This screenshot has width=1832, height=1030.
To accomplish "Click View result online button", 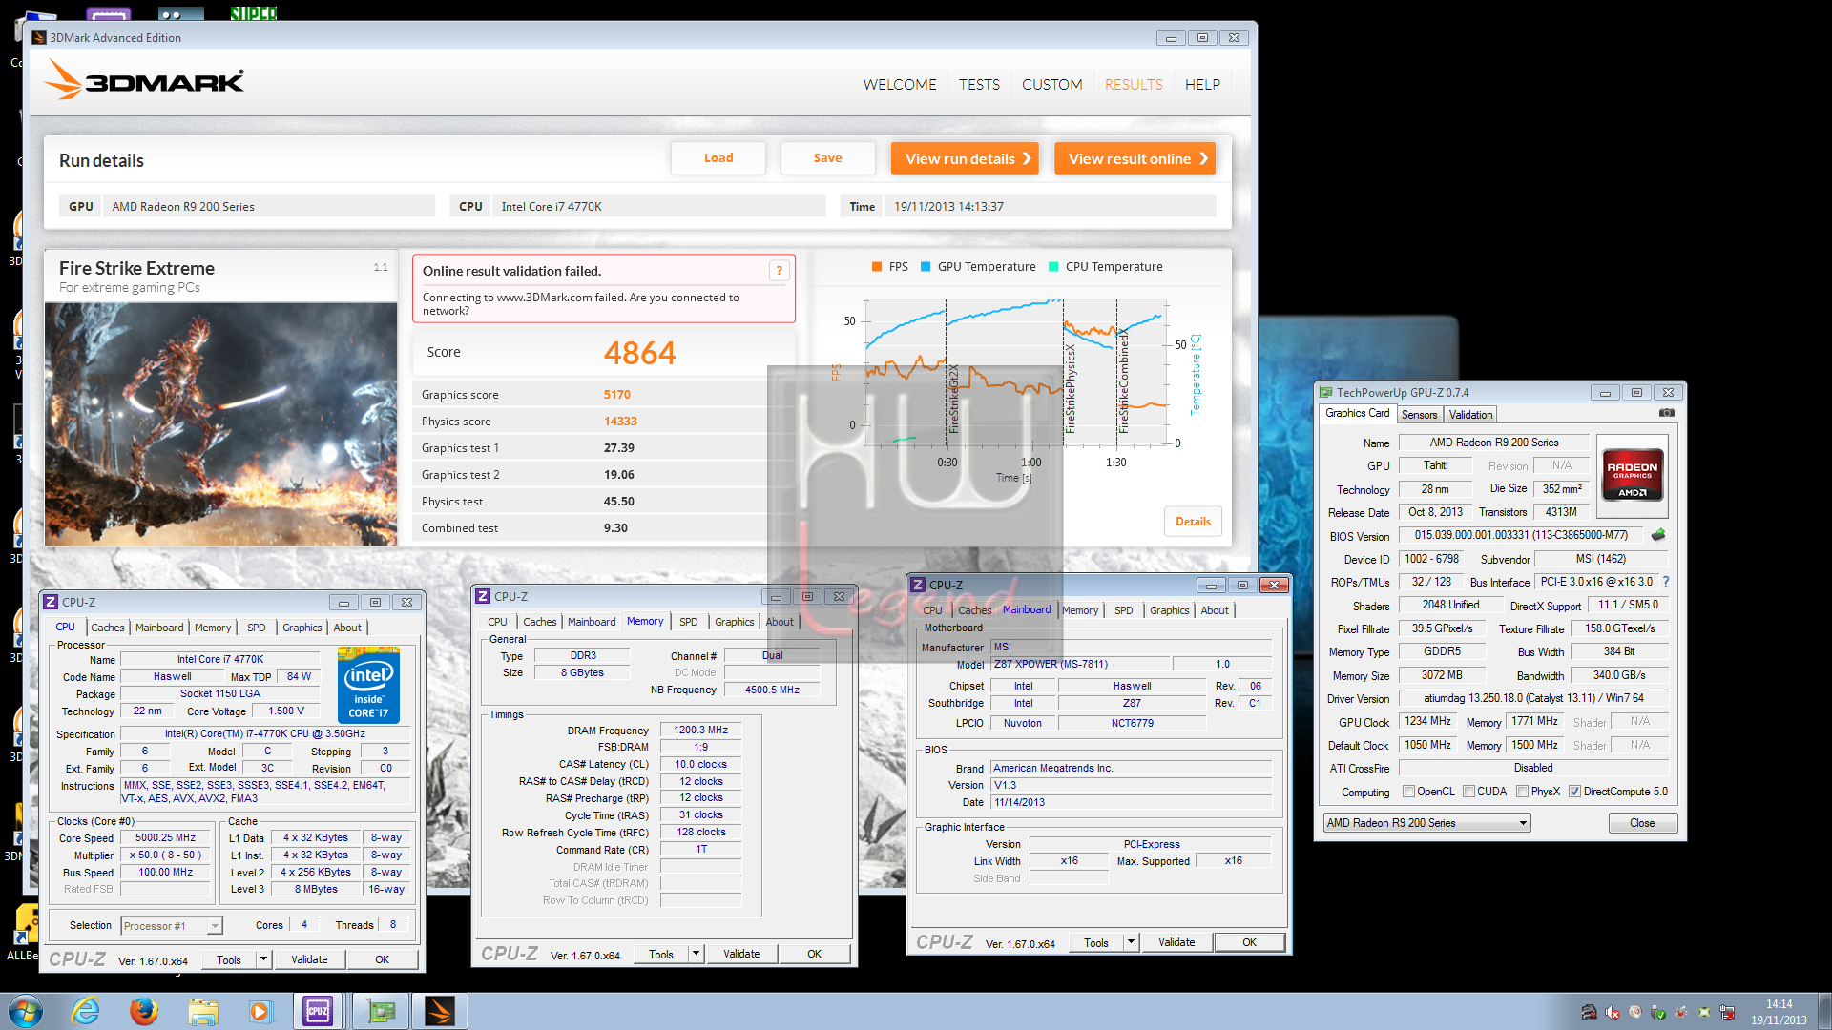I will (x=1135, y=158).
